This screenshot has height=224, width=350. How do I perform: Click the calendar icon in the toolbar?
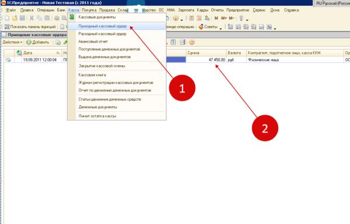(199, 18)
